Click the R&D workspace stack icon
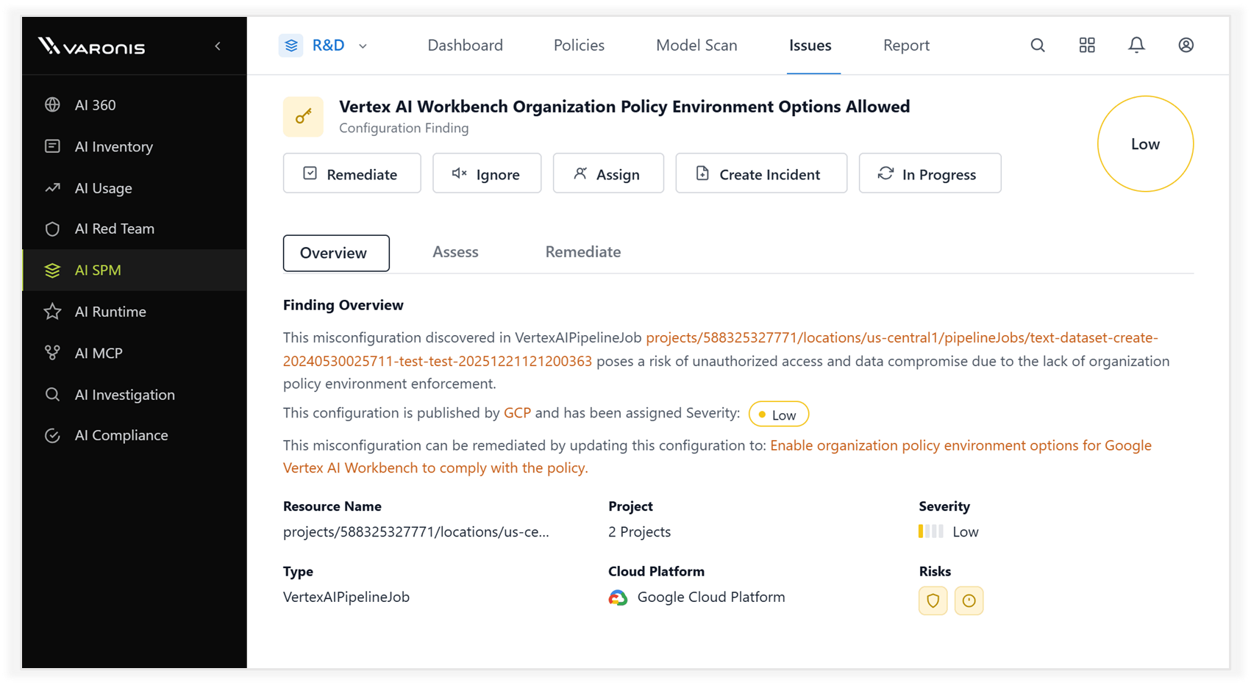 point(291,46)
